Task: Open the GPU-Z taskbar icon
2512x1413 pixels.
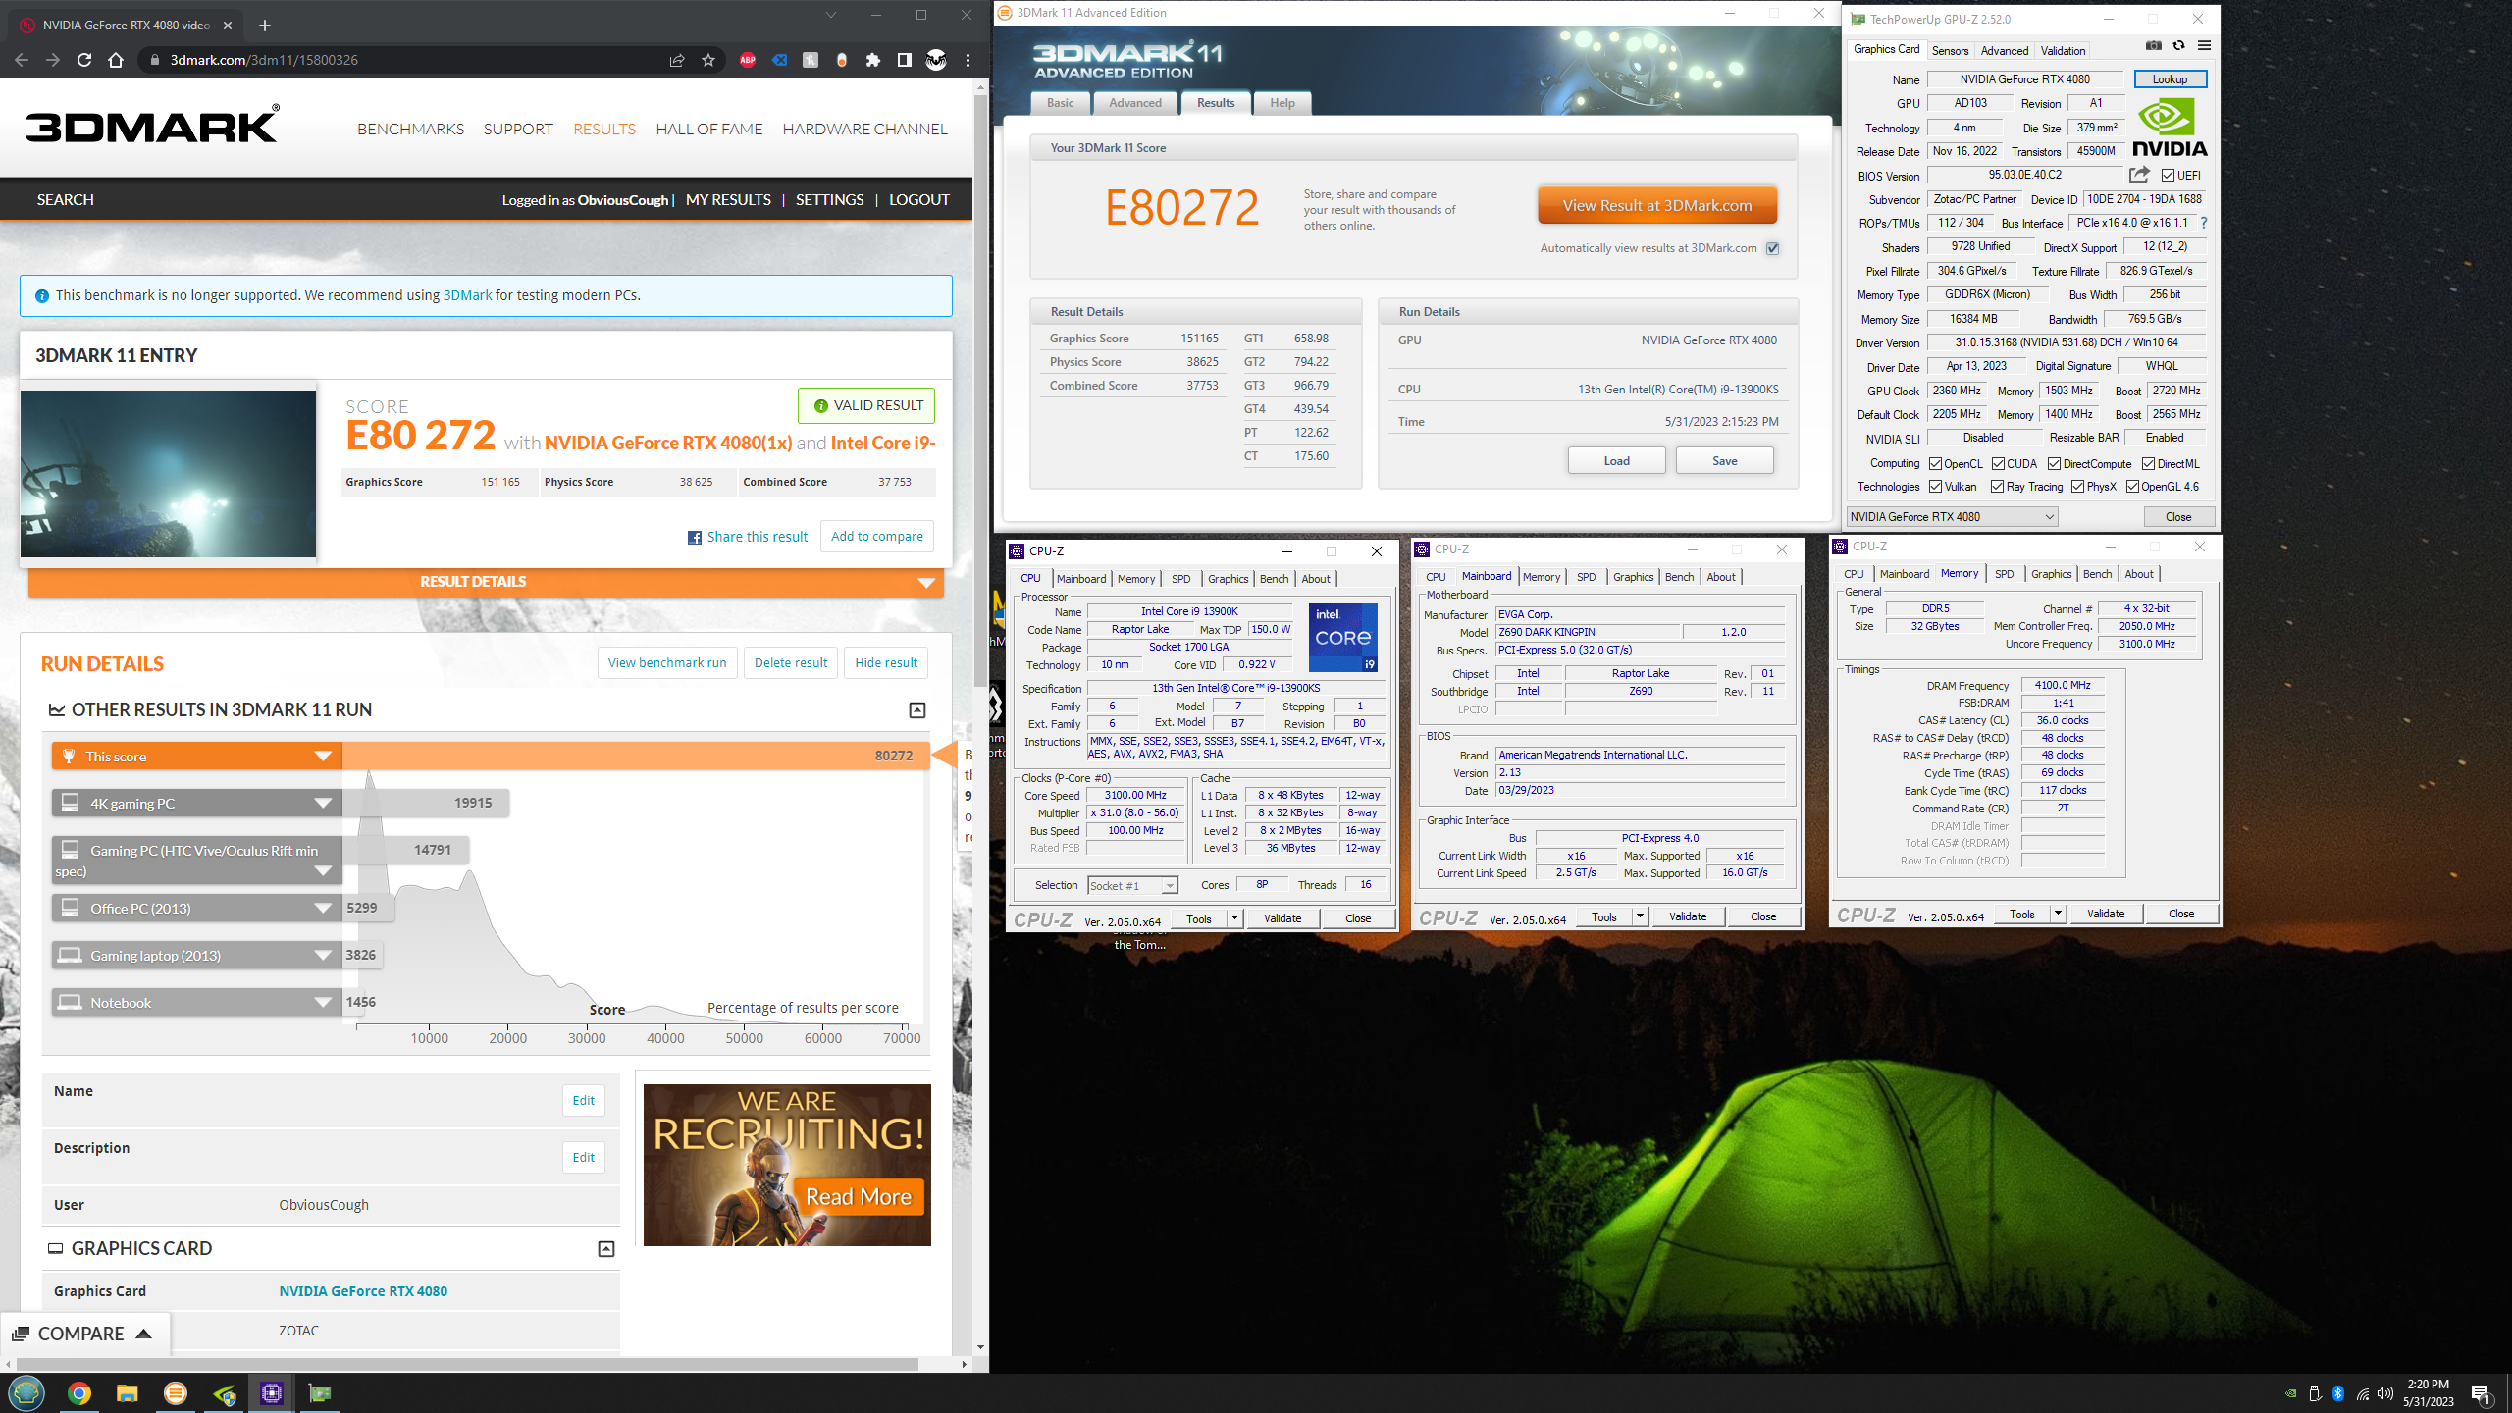Action: tap(320, 1392)
